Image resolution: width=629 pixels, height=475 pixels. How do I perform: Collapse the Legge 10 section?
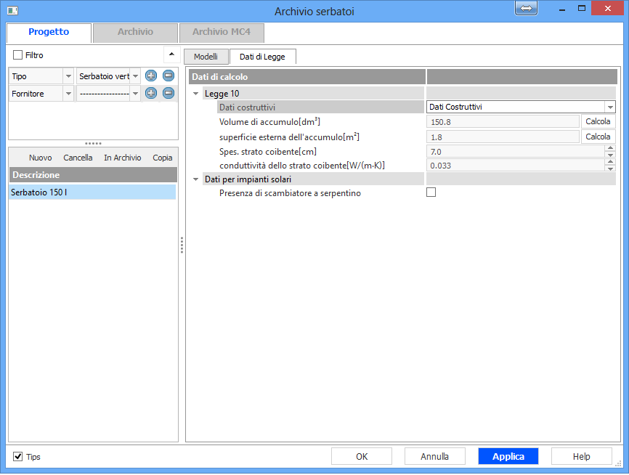click(196, 94)
